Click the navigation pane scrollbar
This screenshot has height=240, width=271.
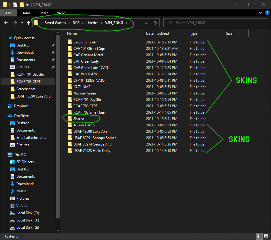pyautogui.click(x=58, y=128)
